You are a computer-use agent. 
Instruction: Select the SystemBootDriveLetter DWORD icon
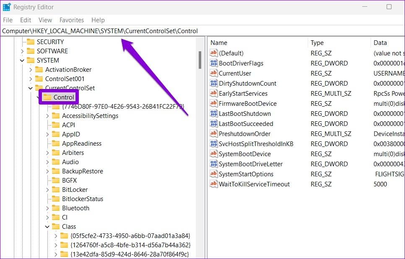(213, 164)
